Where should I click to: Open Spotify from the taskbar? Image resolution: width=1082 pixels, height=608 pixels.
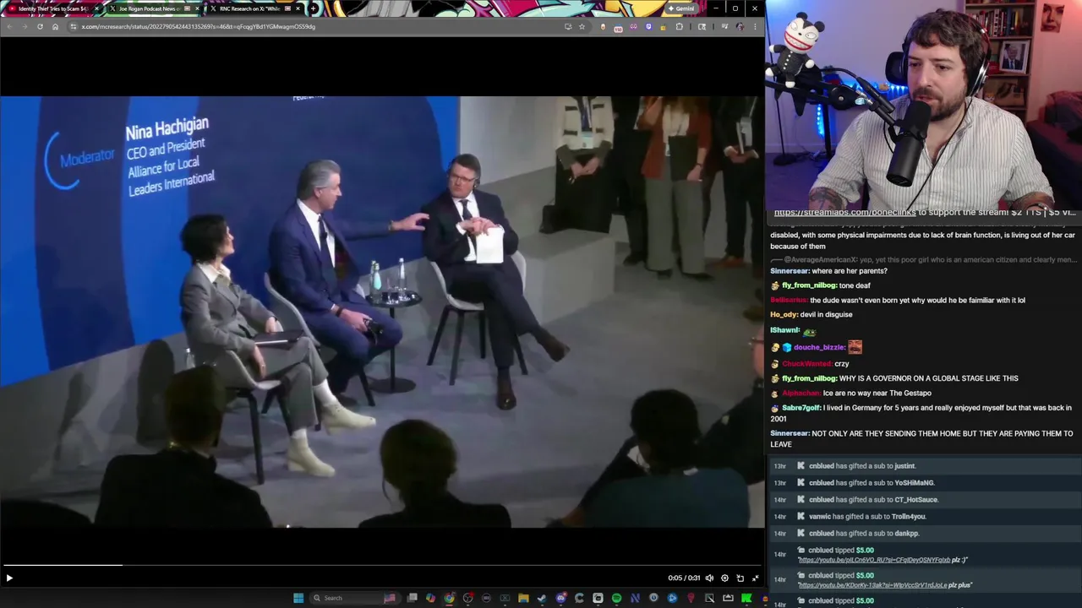tap(616, 598)
